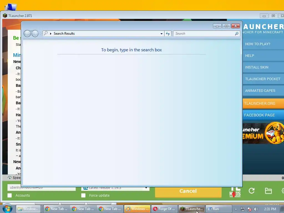Click the TLauncher taskbar button
Screen dimensions: 284x213
tap(191, 209)
